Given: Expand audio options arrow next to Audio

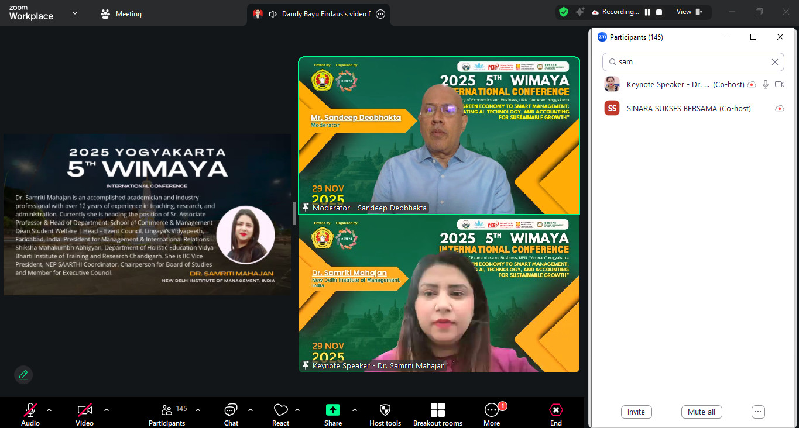Looking at the screenshot, I should click(49, 410).
